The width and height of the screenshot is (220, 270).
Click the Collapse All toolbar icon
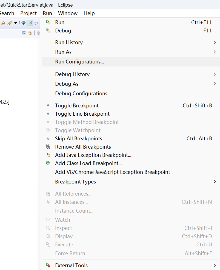click(24, 33)
